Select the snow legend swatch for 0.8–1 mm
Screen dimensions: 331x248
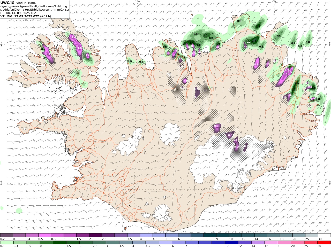pos(57,235)
